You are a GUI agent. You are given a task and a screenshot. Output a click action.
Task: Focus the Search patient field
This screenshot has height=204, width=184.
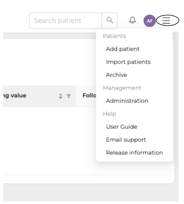click(65, 21)
